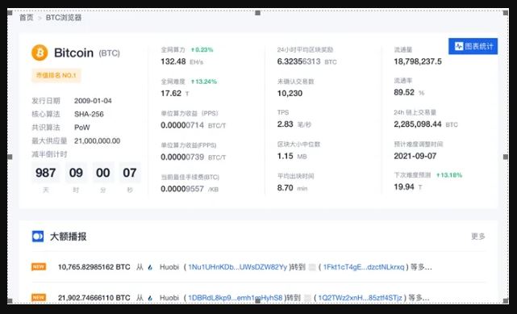Image resolution: width=517 pixels, height=314 pixels.
Task: Click the 大额播报 section icon
Action: pyautogui.click(x=38, y=237)
